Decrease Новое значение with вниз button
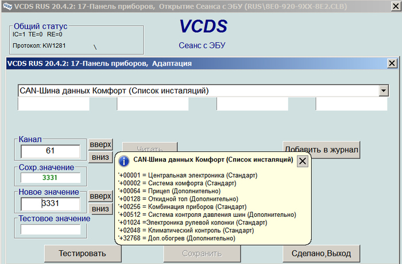The width and height of the screenshot is (402, 264). [100, 209]
